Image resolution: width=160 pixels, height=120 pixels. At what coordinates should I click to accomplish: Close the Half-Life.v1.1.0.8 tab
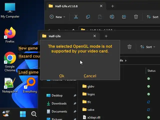click(101, 6)
